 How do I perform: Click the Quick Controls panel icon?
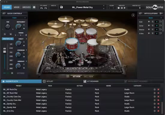pos(4,13)
